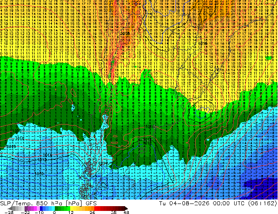Click the 'Tu 04-08-2026 00:00 UTC' timestamp label

click(202, 204)
